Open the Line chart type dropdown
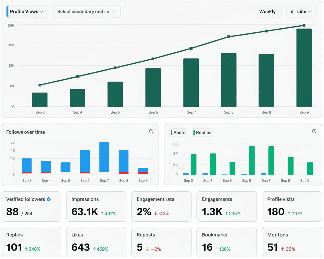Viewport: 324px width, 259px height. [x=301, y=11]
